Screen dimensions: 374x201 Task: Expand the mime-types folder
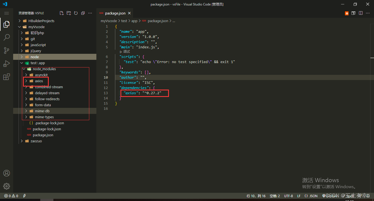tap(55, 117)
